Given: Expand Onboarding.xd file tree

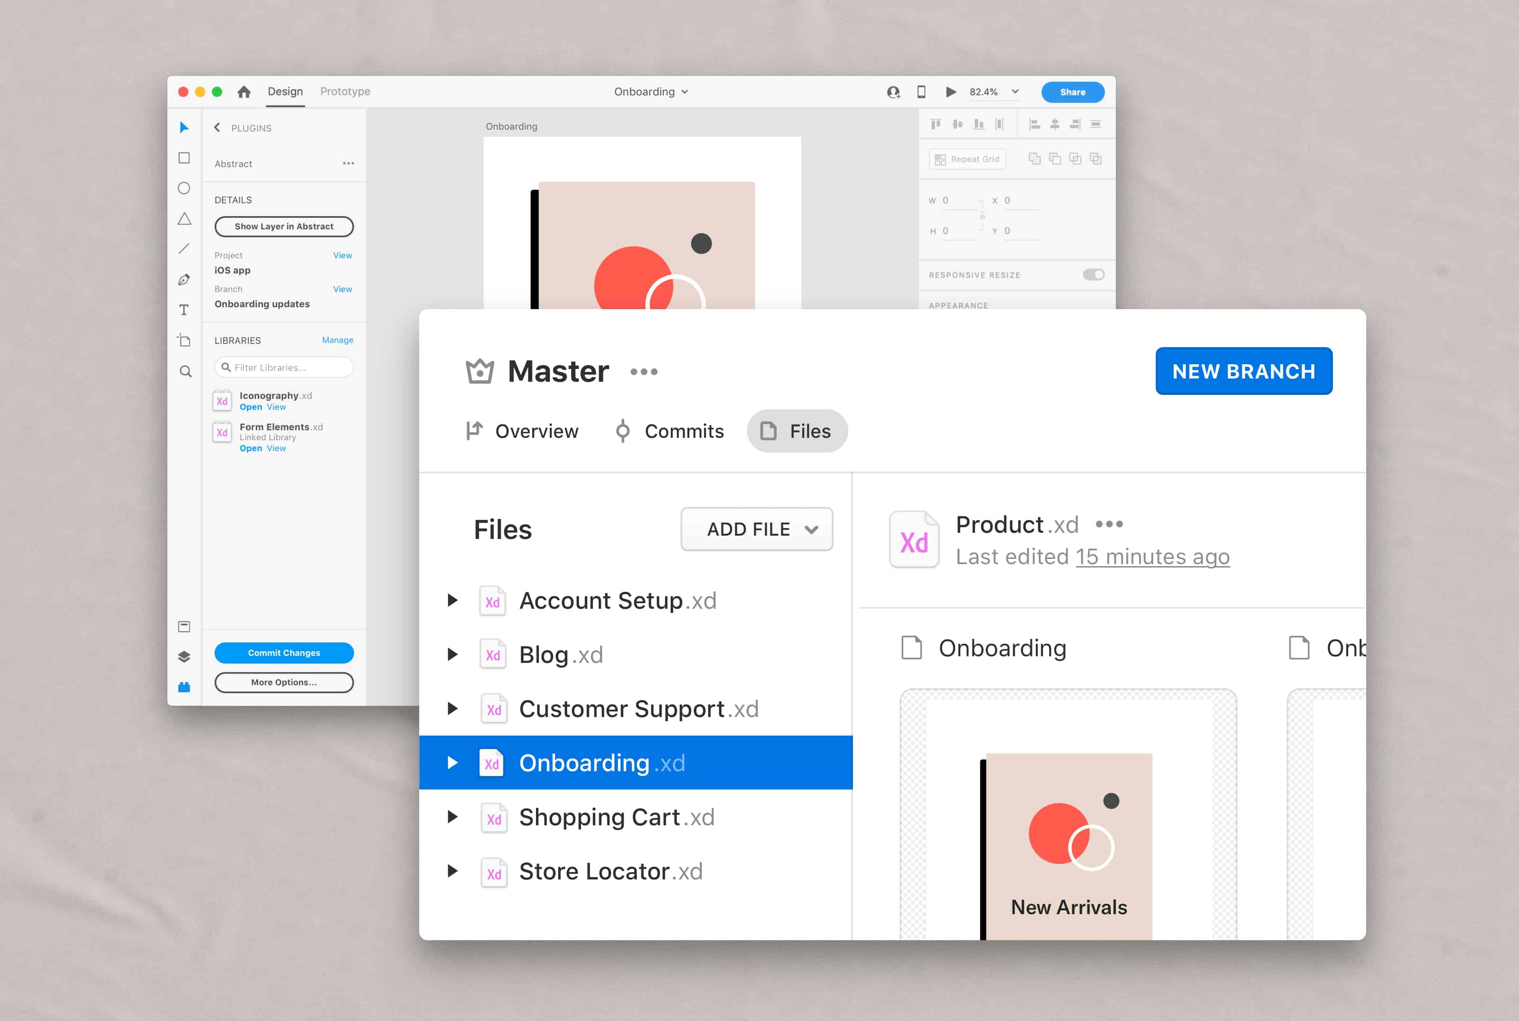Looking at the screenshot, I should tap(452, 763).
